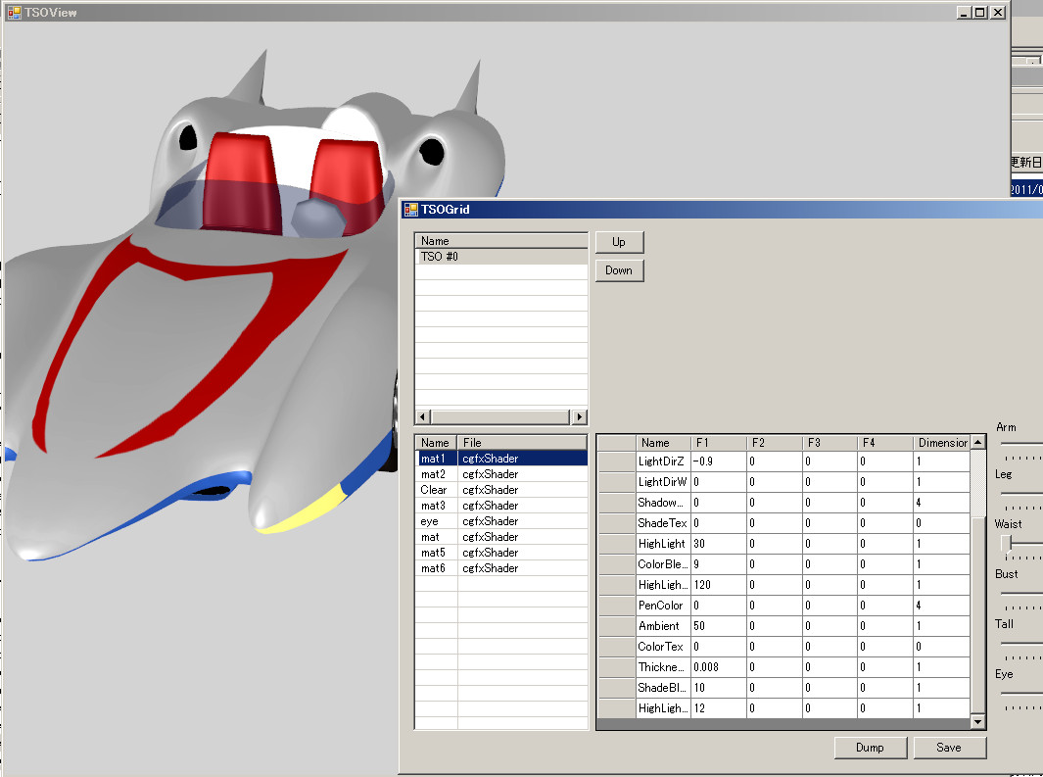The image size is (1043, 777).
Task: Click the TSOView window title icon
Action: click(14, 13)
